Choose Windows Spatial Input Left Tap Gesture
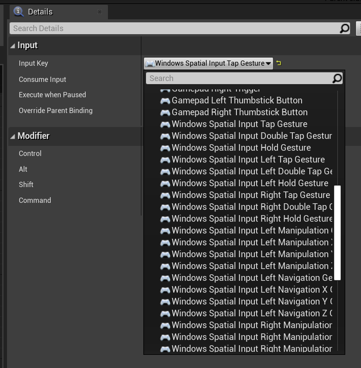 pyautogui.click(x=248, y=159)
